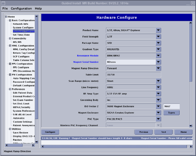Expand the Magnet Ramp Direction dropdown
196x156 pixels.
point(158,68)
